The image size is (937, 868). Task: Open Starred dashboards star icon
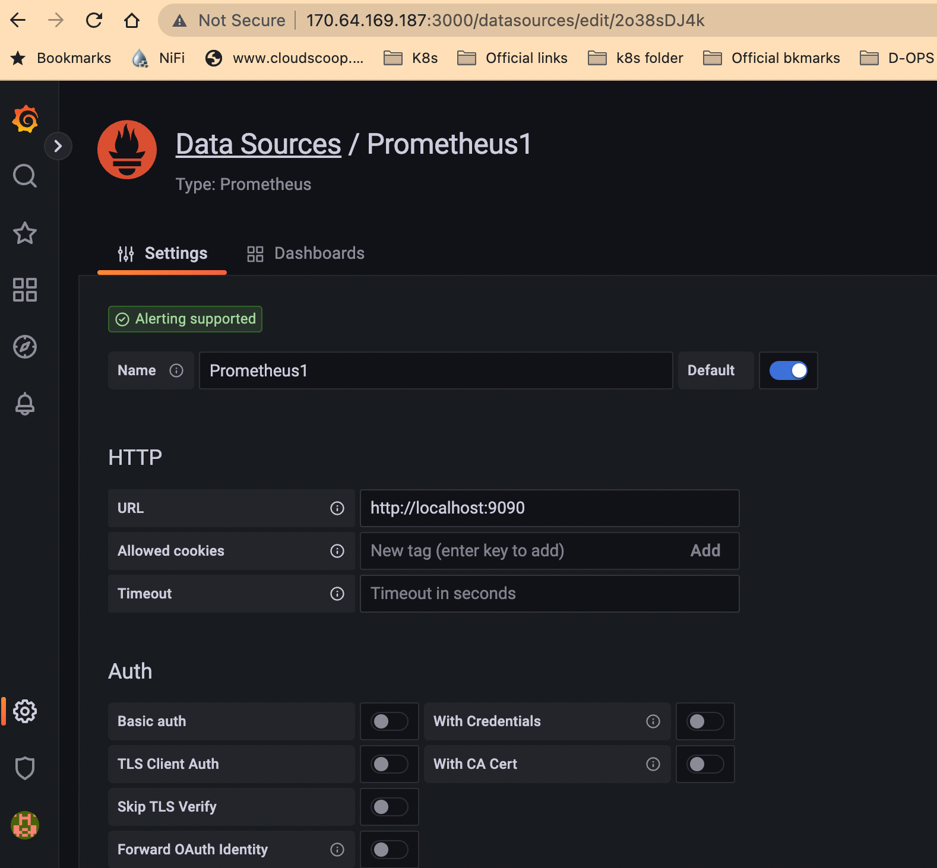click(x=25, y=233)
